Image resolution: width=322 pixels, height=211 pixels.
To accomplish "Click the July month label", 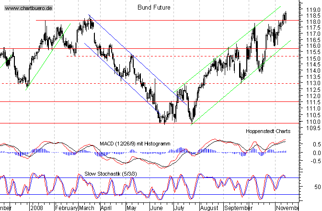I will (179, 208).
